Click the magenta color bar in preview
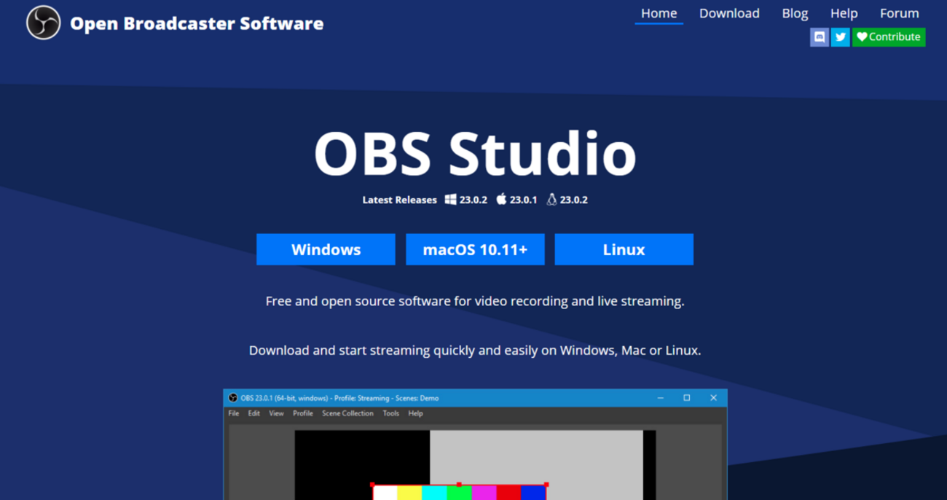The width and height of the screenshot is (947, 500). point(484,493)
